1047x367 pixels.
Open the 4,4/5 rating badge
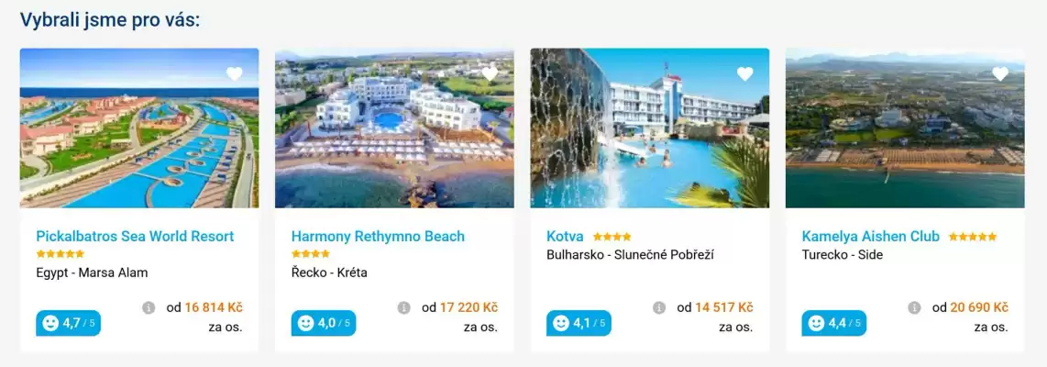[x=834, y=324]
